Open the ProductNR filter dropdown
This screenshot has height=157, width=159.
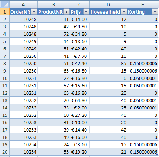tap(67, 12)
